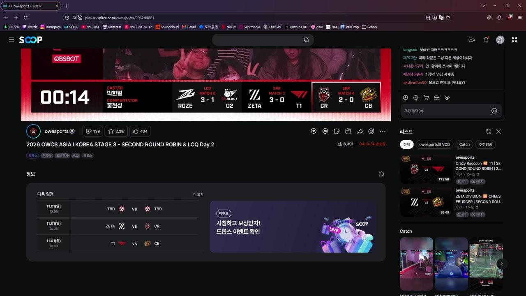Switch to the 추천방송 tab
Image resolution: width=526 pixels, height=296 pixels.
[x=485, y=144]
